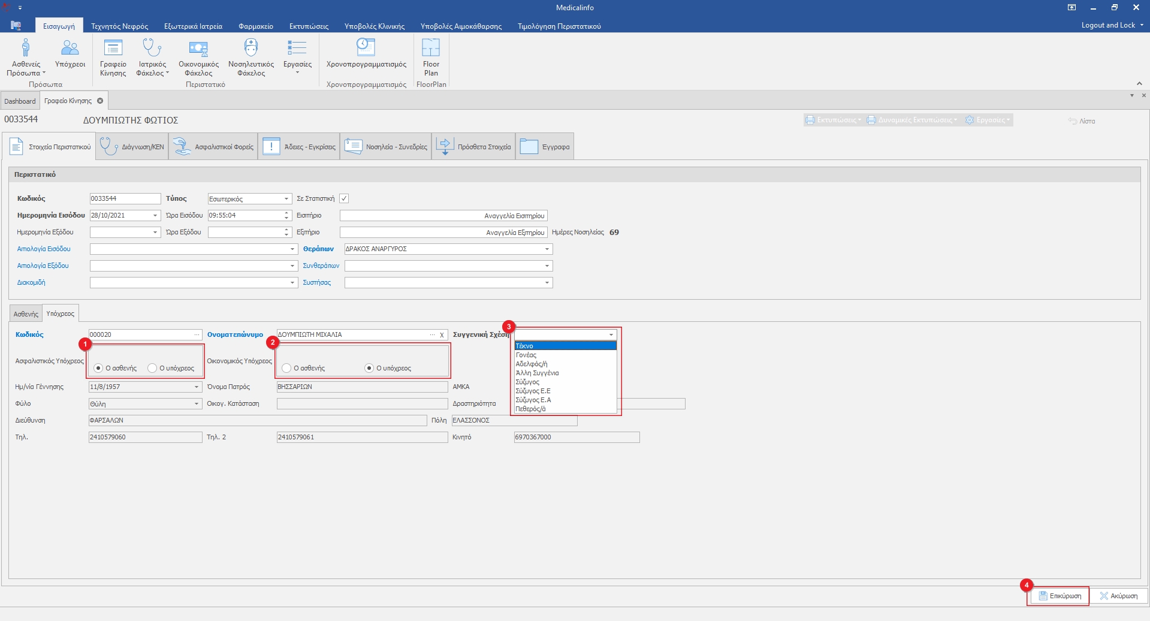Click the Ακύρωση cancel button
Viewport: 1150px width, 621px height.
(x=1118, y=596)
